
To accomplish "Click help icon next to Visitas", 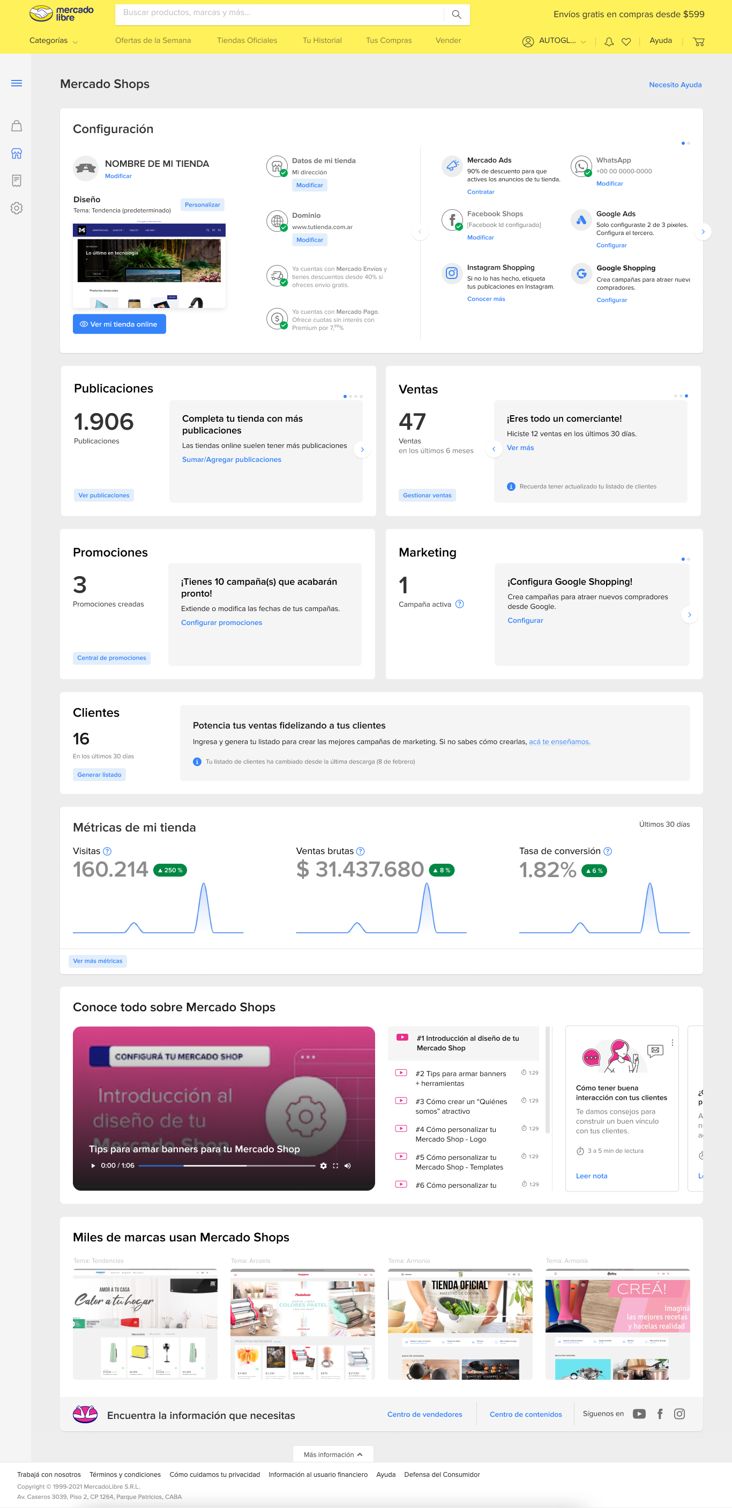I will (x=107, y=851).
